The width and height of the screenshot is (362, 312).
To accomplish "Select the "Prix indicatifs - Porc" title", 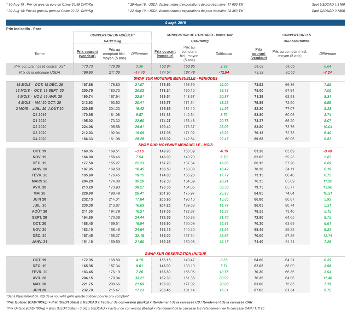I will [x=24, y=29].
